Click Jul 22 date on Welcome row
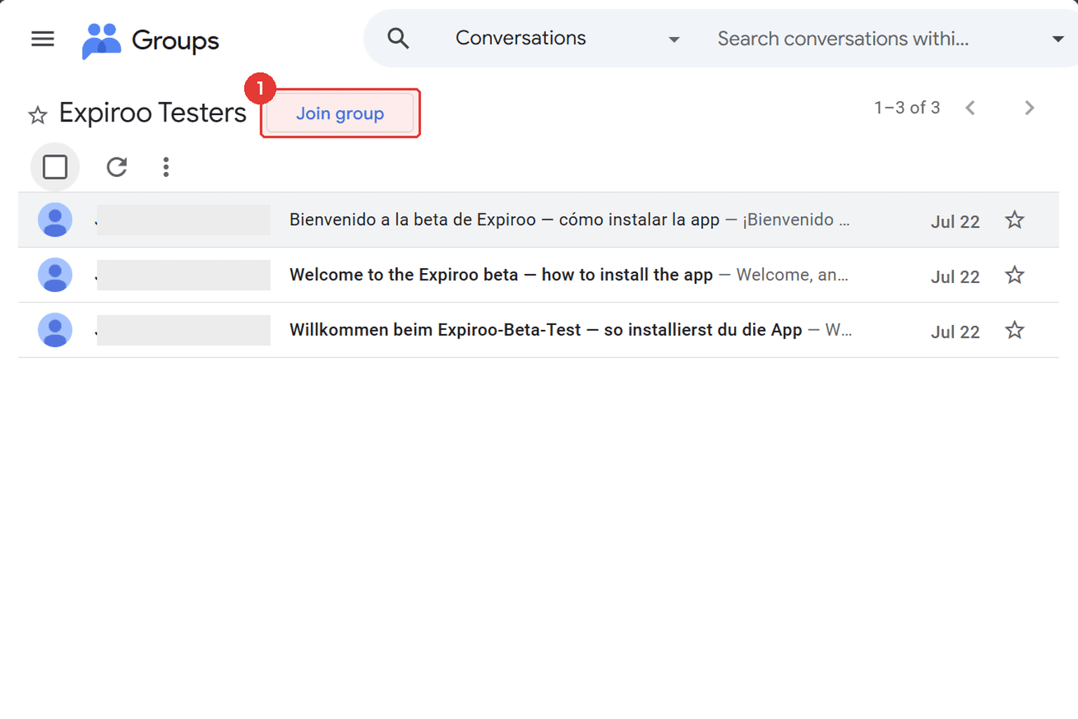Image resolution: width=1078 pixels, height=719 pixels. (x=954, y=277)
